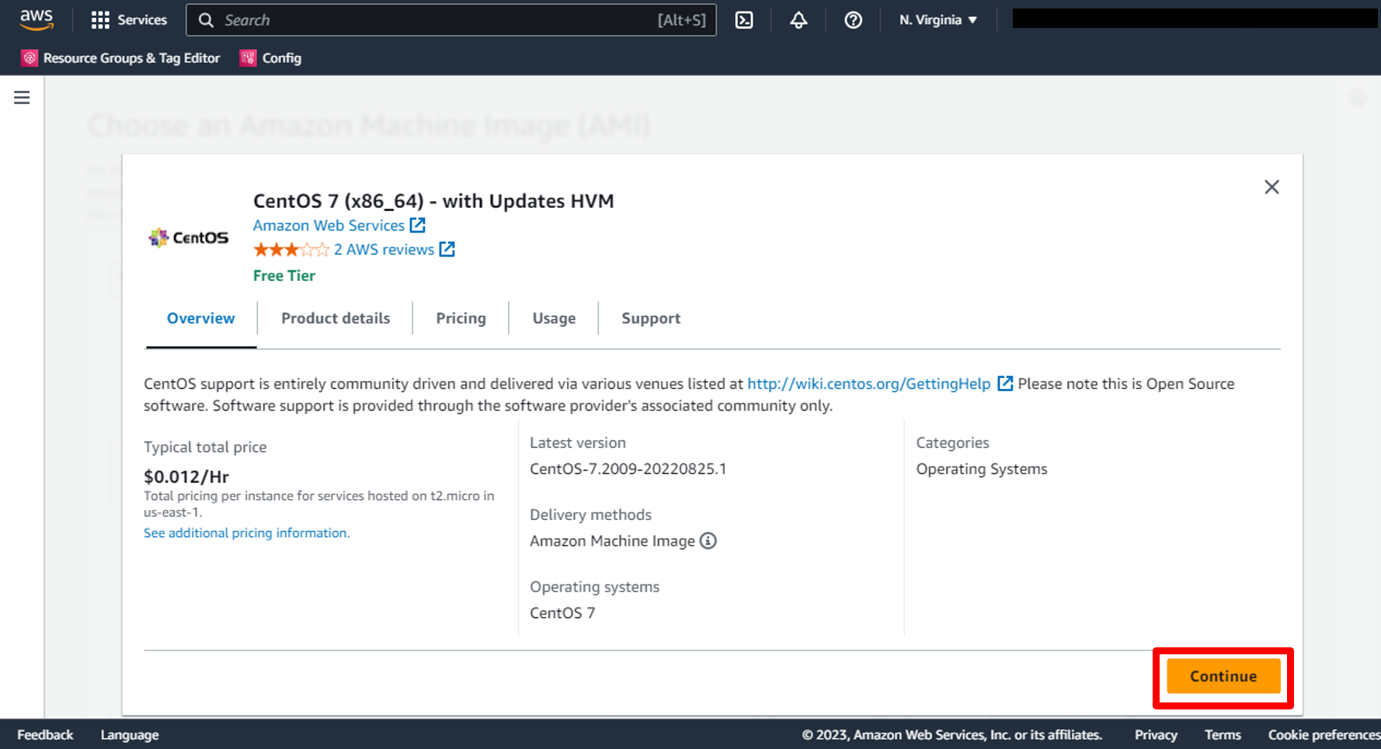Open the Services grid menu
Image resolution: width=1381 pixels, height=749 pixels.
click(x=129, y=20)
